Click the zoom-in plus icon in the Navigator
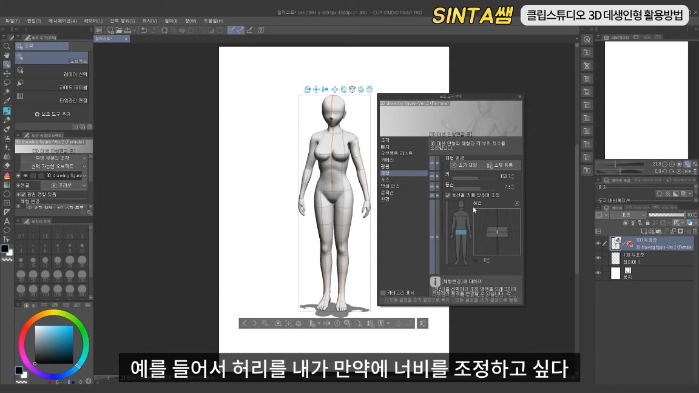 pyautogui.click(x=672, y=164)
